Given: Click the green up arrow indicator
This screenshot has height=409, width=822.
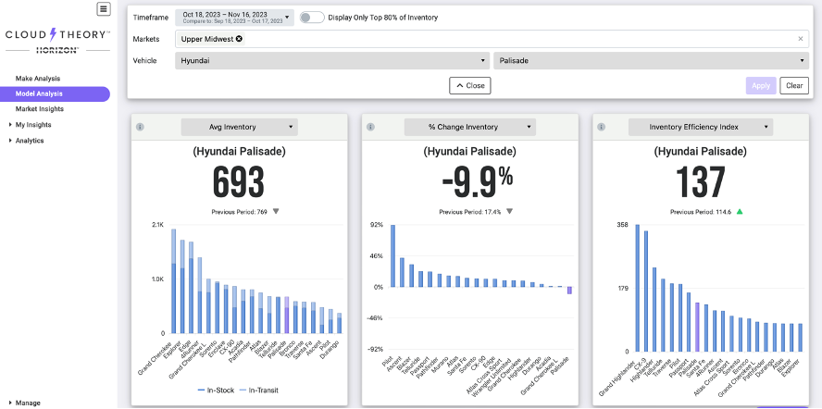Looking at the screenshot, I should pyautogui.click(x=740, y=211).
